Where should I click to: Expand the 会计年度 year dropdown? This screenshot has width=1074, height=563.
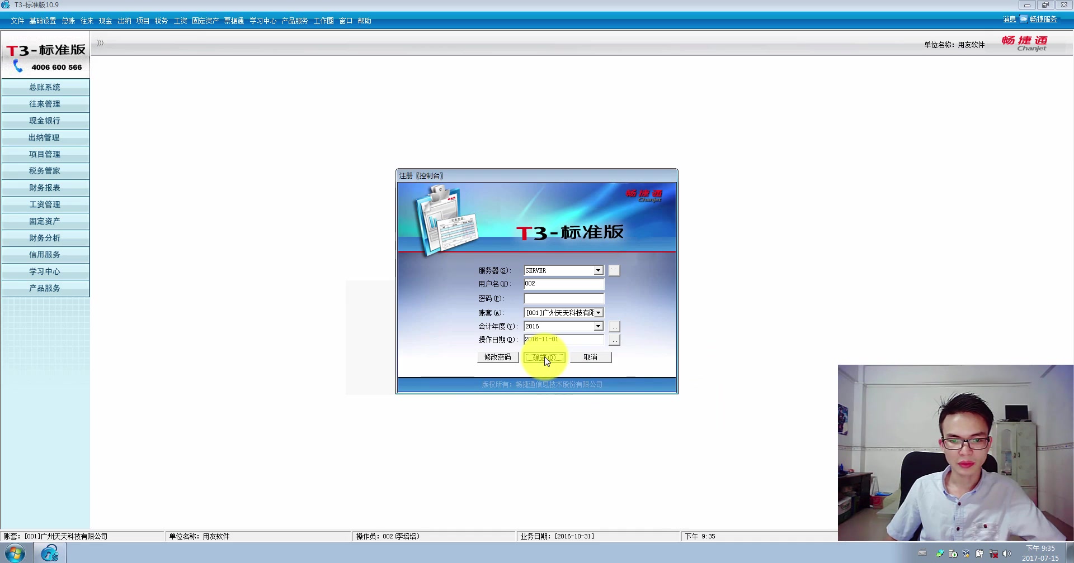[598, 326]
